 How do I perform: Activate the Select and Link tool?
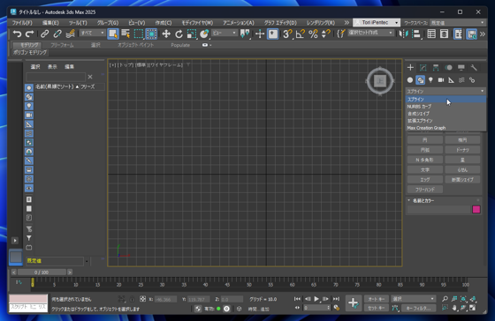(44, 34)
